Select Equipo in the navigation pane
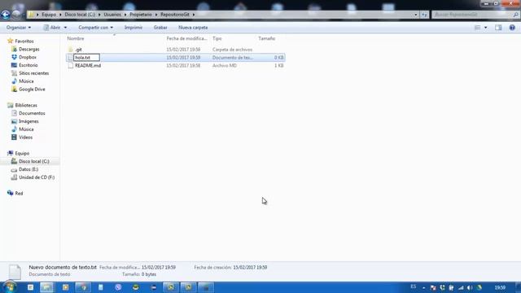The image size is (521, 293). tap(22, 153)
